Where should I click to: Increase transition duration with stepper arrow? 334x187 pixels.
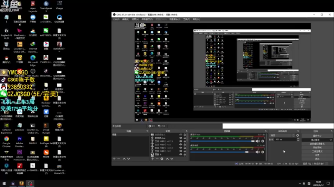[298, 139]
